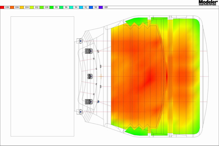
Task: Click the Modeler logo
Action: 208,3
